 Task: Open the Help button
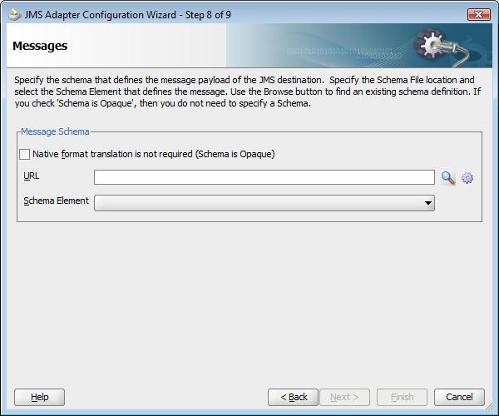tap(39, 397)
